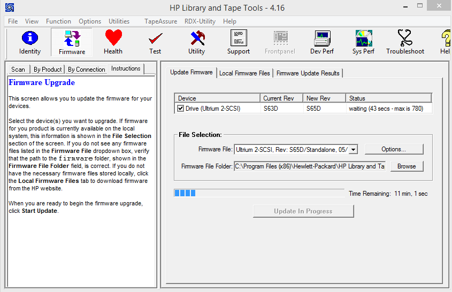The image size is (452, 292).
Task: Open the Utilities menu
Action: pos(119,21)
